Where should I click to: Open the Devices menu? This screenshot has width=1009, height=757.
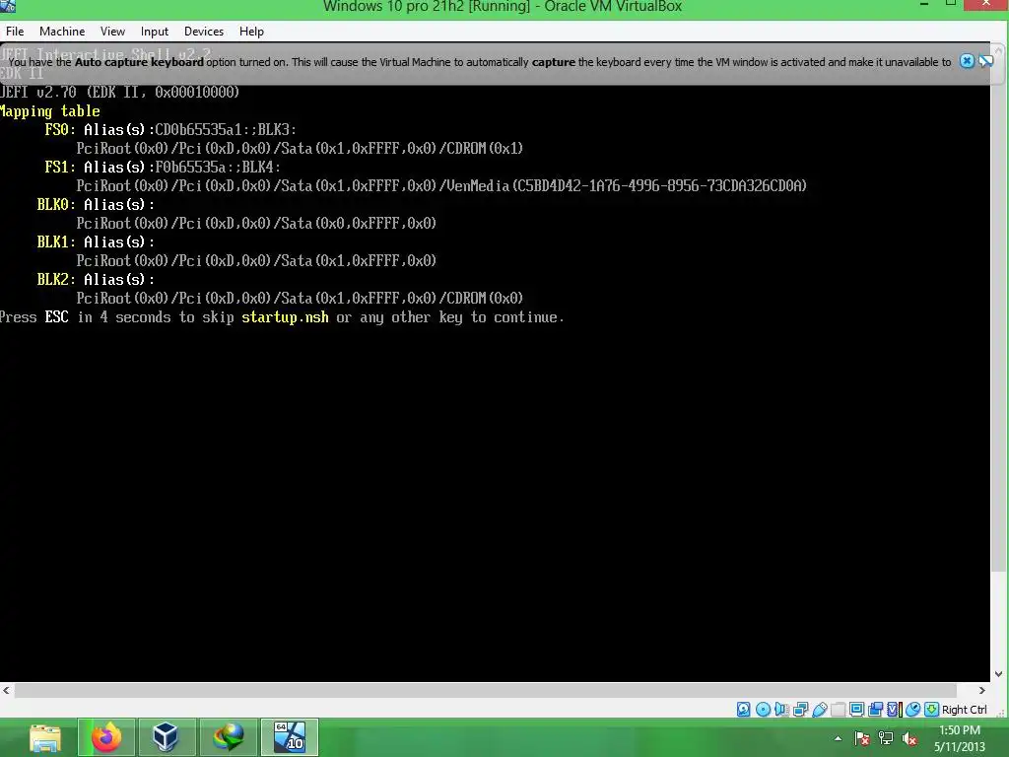coord(203,31)
